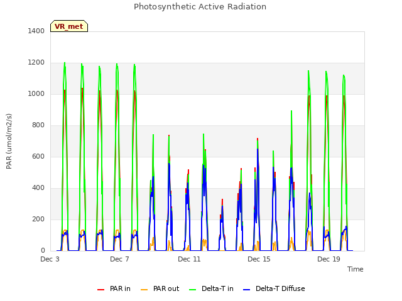Click the 800 y-axis tick label
Screen dimensions: 402x301
[38, 125]
